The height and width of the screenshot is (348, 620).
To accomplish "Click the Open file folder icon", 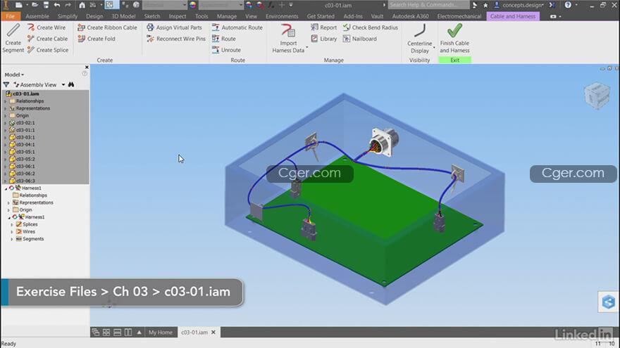I will pos(35,5).
